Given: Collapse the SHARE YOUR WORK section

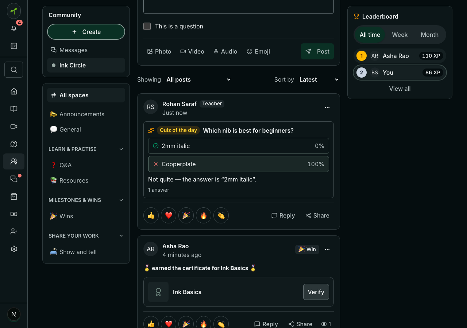Looking at the screenshot, I should pyautogui.click(x=86, y=236).
